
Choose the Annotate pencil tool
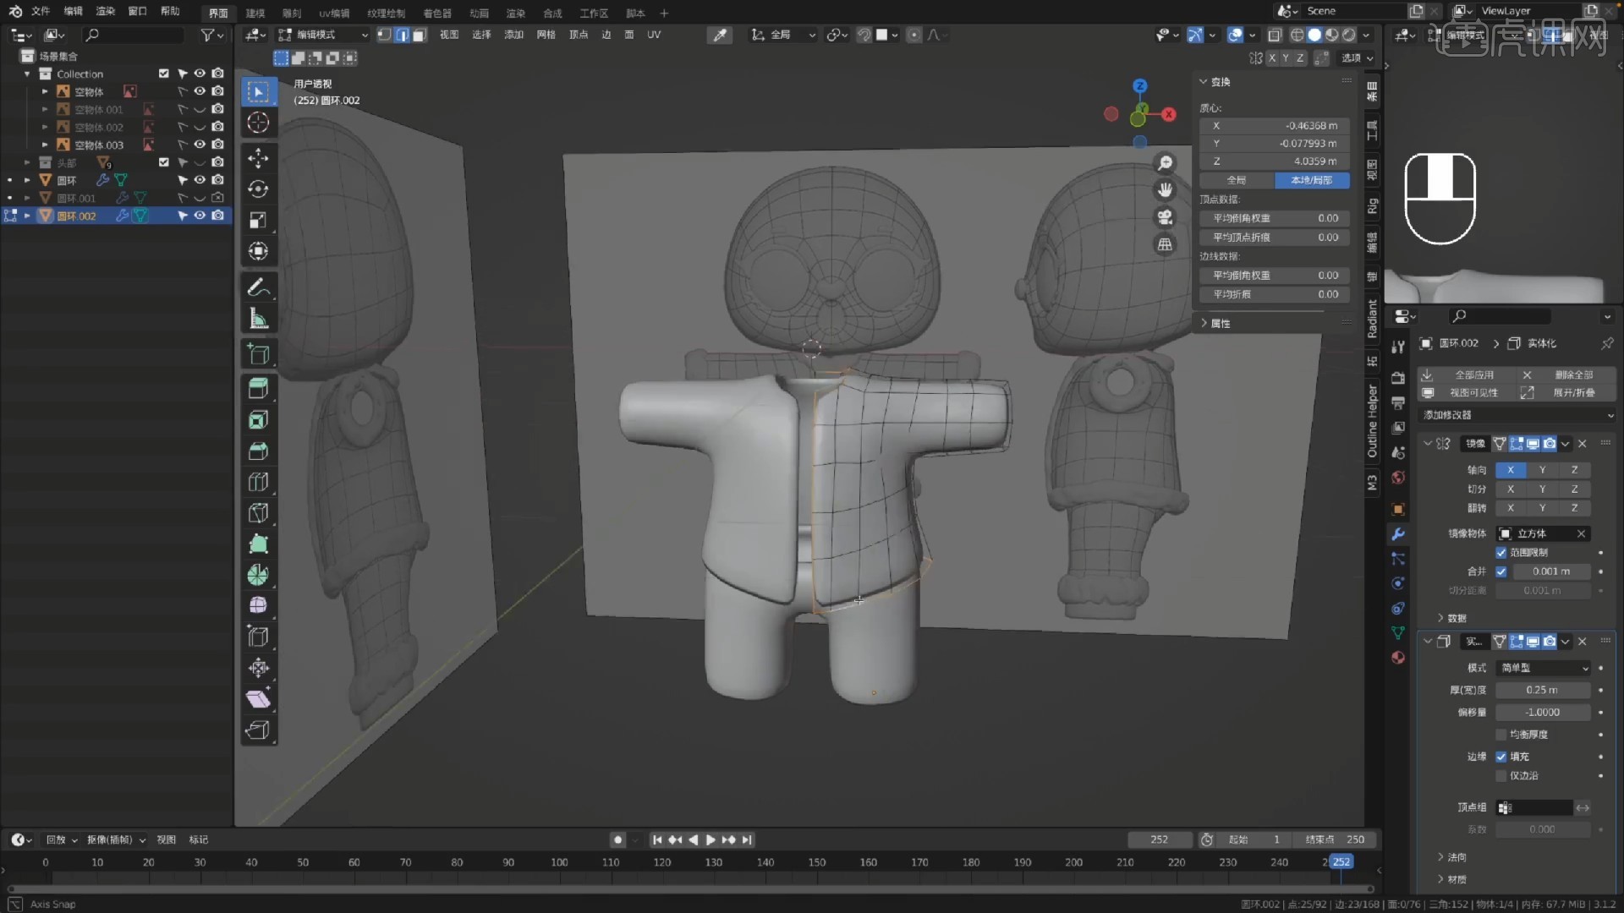[259, 287]
